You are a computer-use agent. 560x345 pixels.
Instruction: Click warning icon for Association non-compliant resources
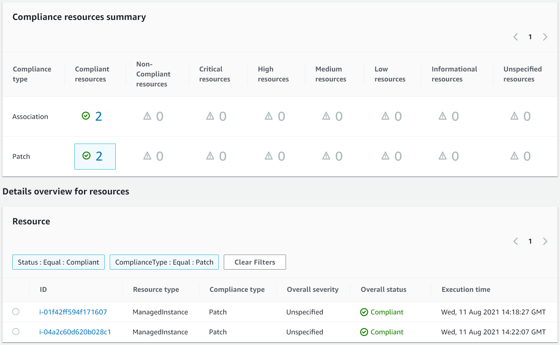(x=147, y=116)
